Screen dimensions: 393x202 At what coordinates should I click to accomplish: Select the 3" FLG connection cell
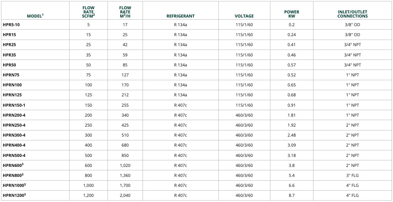pyautogui.click(x=352, y=176)
